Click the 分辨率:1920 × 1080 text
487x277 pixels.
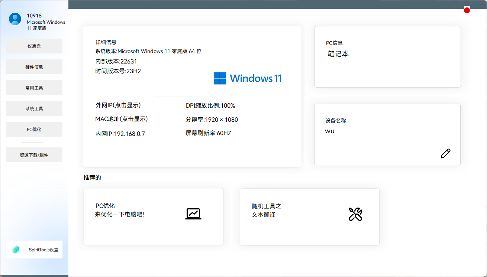(212, 120)
